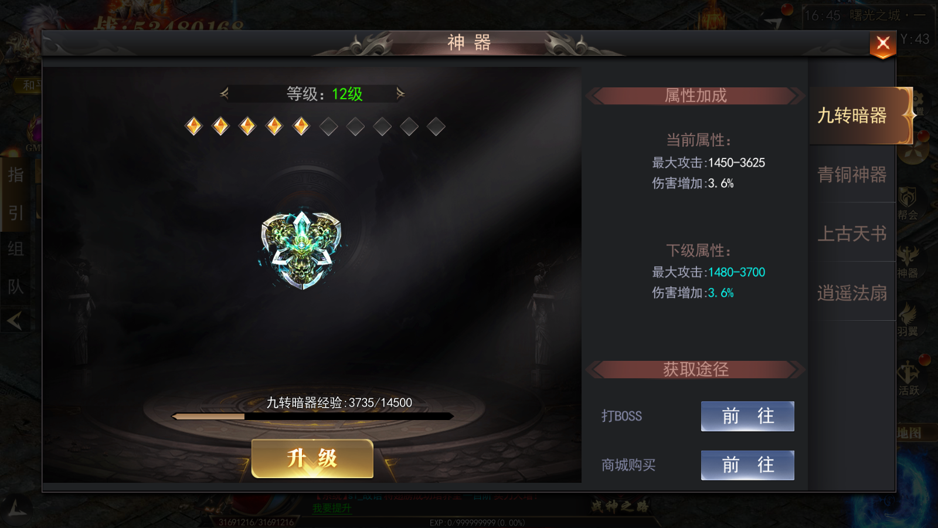
Task: Open the 上古天书 tab
Action: [x=852, y=233]
